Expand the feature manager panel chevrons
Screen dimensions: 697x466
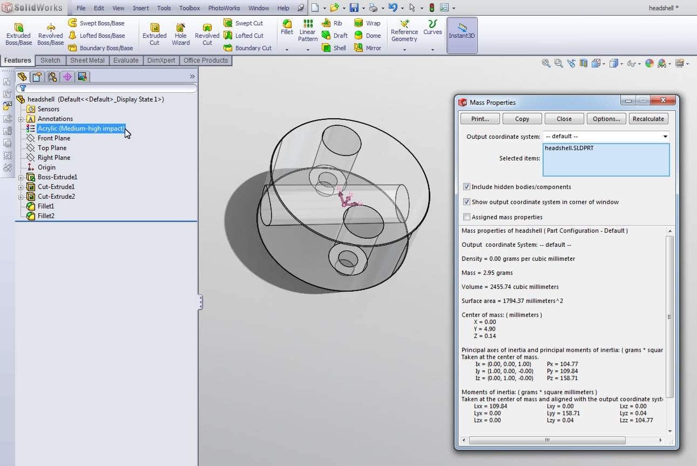[192, 77]
